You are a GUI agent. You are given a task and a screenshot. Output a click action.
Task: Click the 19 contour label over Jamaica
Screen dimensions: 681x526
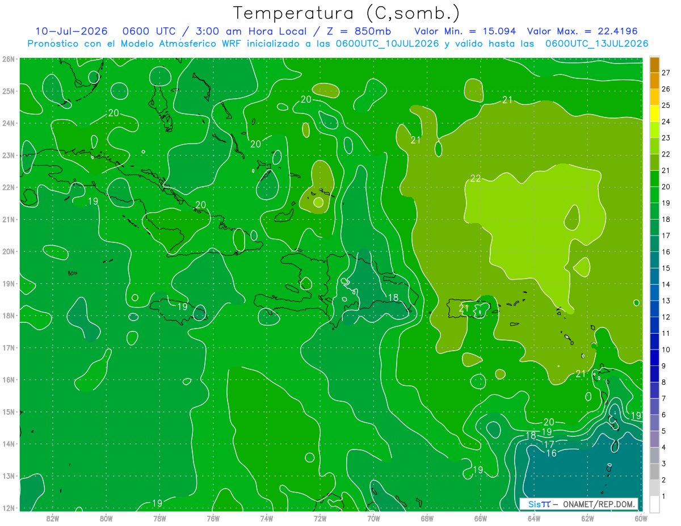pos(182,306)
